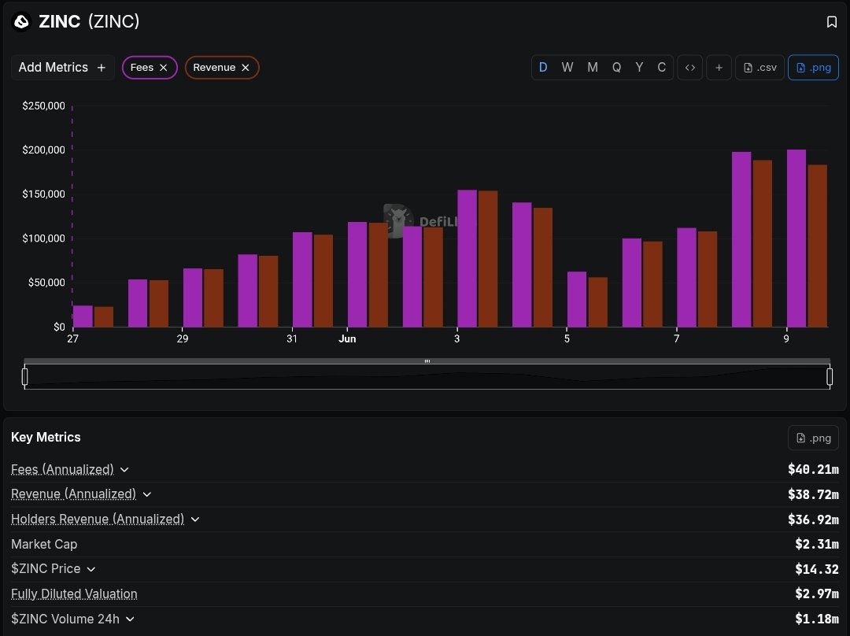The height and width of the screenshot is (636, 850).
Task: Click the Key Metrics heading
Action: (x=46, y=437)
